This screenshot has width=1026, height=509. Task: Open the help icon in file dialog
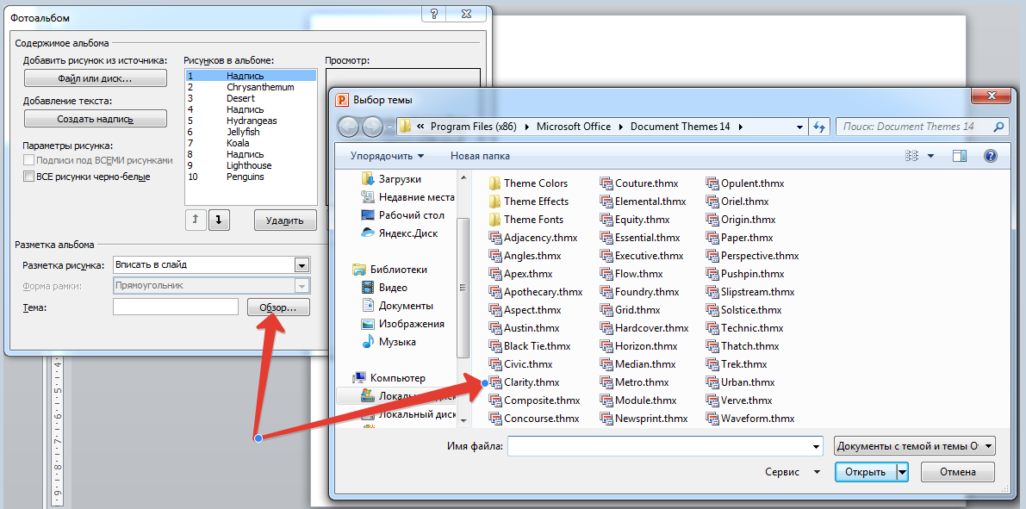pos(990,156)
